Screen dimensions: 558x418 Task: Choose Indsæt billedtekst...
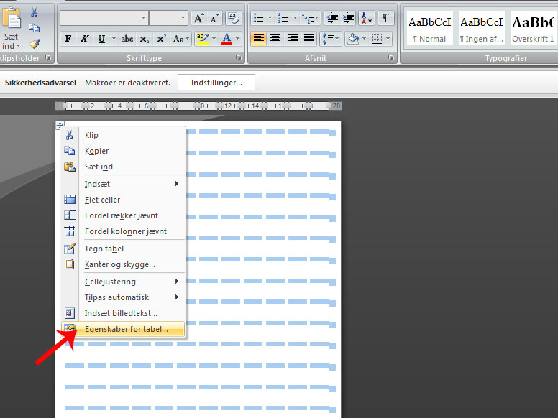[123, 313]
